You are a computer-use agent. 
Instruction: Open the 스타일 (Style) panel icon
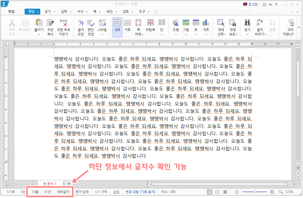pos(102,25)
